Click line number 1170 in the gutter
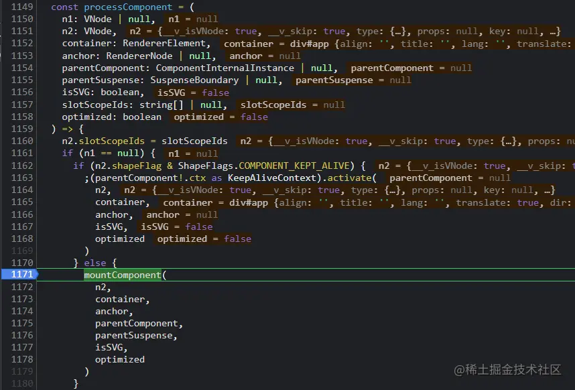Viewport: 575px width, 390px height. pyautogui.click(x=22, y=263)
